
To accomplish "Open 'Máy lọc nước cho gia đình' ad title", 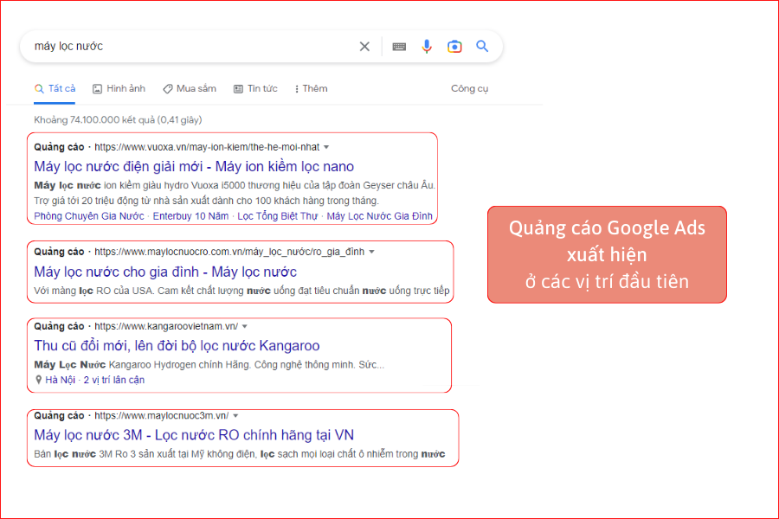I will (165, 272).
